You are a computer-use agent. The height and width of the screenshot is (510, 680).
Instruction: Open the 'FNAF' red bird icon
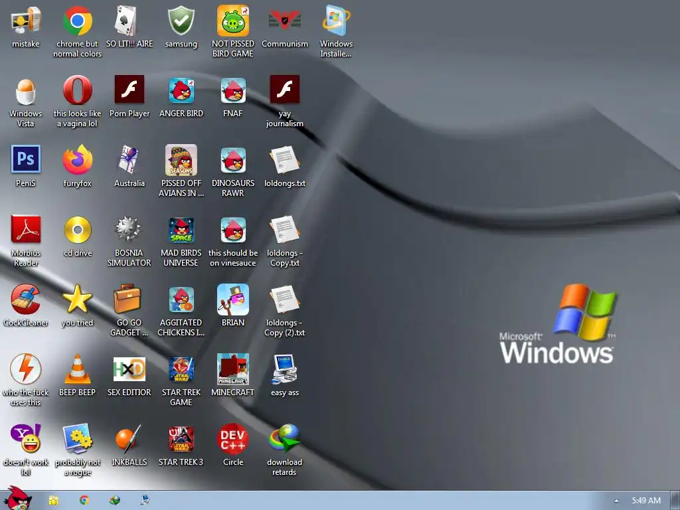[x=233, y=90]
